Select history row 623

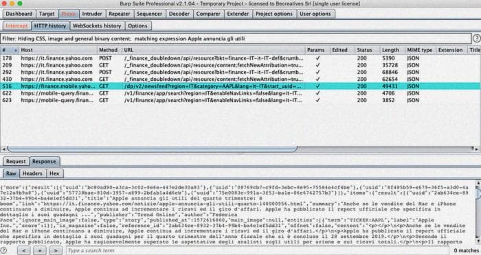click(240, 100)
